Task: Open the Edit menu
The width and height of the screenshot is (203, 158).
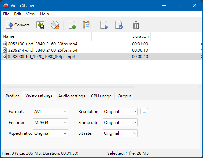Action: click(17, 14)
